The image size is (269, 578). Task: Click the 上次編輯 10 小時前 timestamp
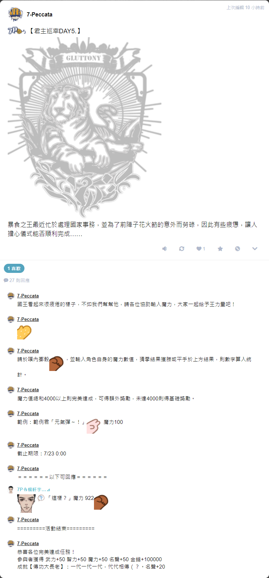245,7
